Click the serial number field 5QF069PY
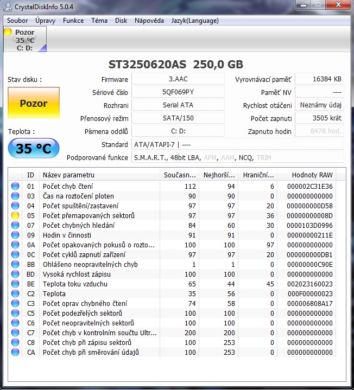Viewport: 354px width, 390px height. tap(178, 92)
